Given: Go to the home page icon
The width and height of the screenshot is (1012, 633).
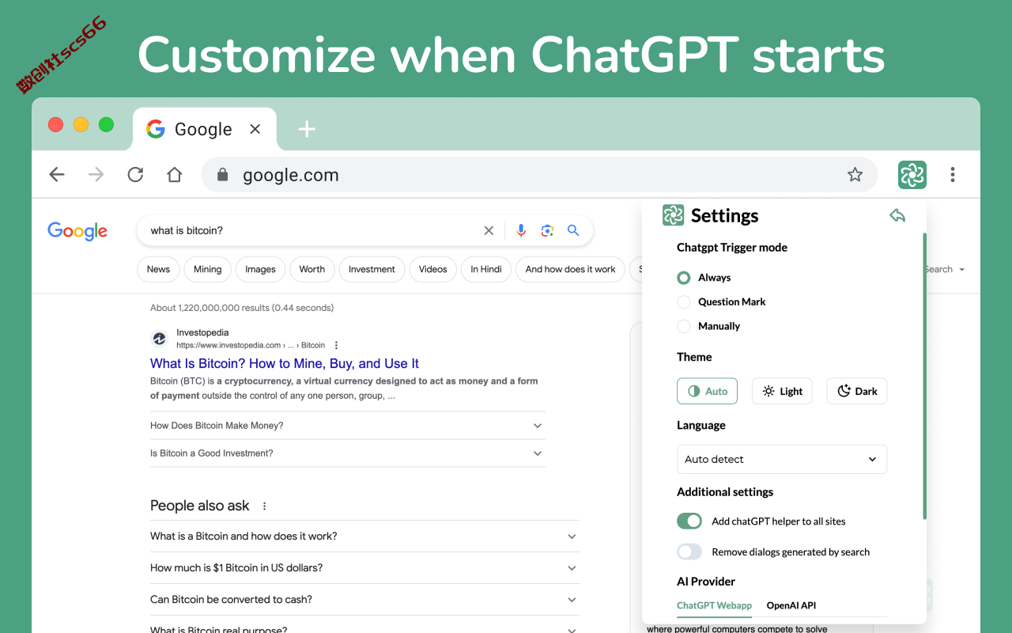Looking at the screenshot, I should pos(175,175).
